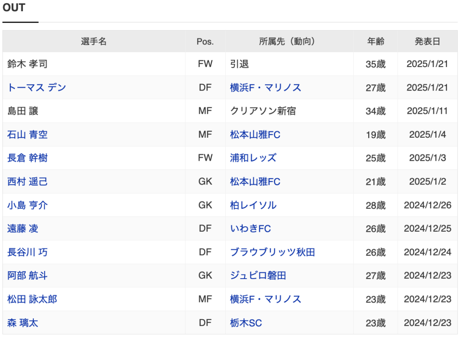This screenshot has height=338, width=461.
Task: Open 松本山雅FC link in 石山 青空 row
Action: pyautogui.click(x=255, y=135)
